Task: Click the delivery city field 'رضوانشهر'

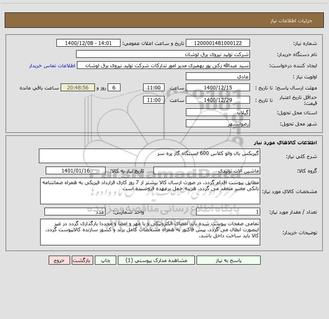Action: [218, 123]
